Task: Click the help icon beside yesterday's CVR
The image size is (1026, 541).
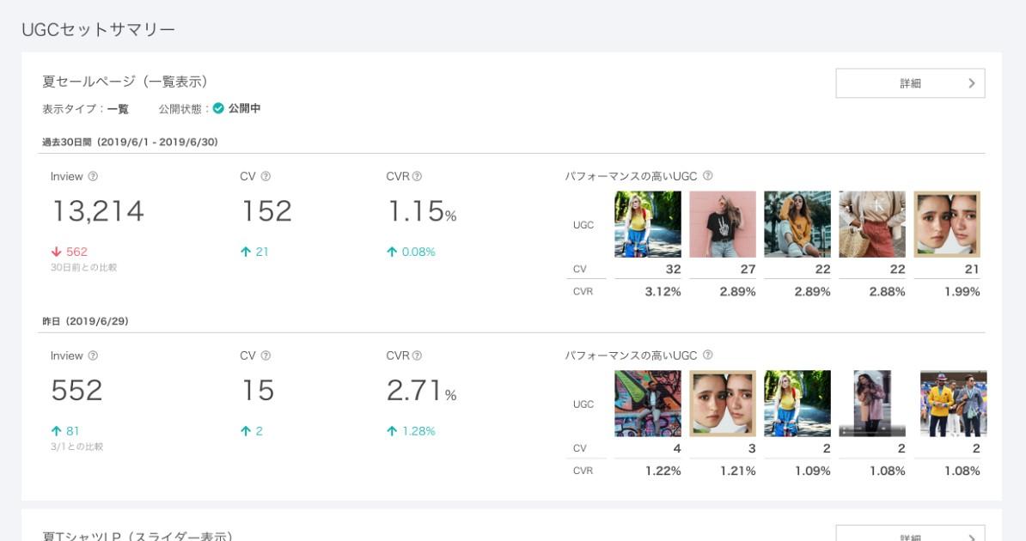Action: (417, 356)
